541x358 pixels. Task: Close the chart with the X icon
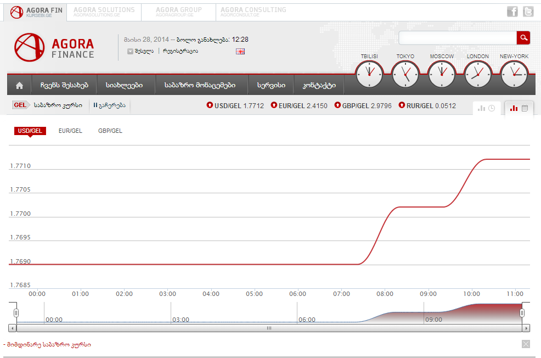(x=526, y=344)
